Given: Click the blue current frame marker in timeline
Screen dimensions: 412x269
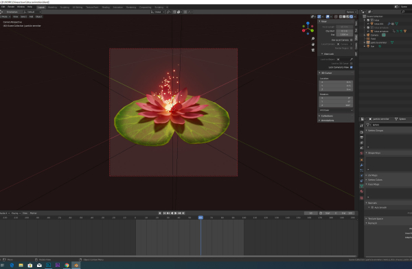Looking at the screenshot, I should (x=201, y=218).
